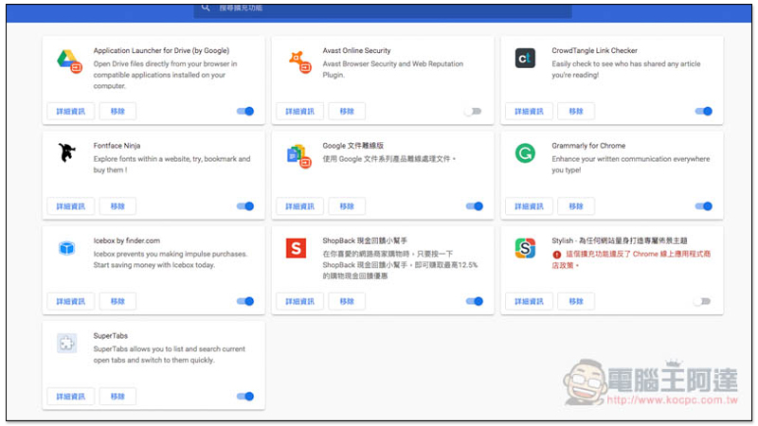
Task: Open ShopBack 詳細資訊 button
Action: [299, 301]
